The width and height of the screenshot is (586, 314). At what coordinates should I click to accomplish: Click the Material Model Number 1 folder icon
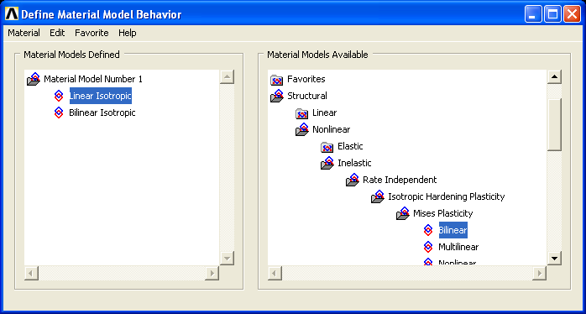(x=34, y=79)
